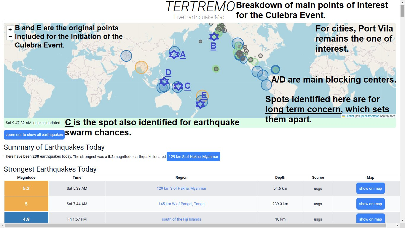The height and width of the screenshot is (228, 405).
Task: Click the scroll up arrow at top right
Action: (x=402, y=2)
